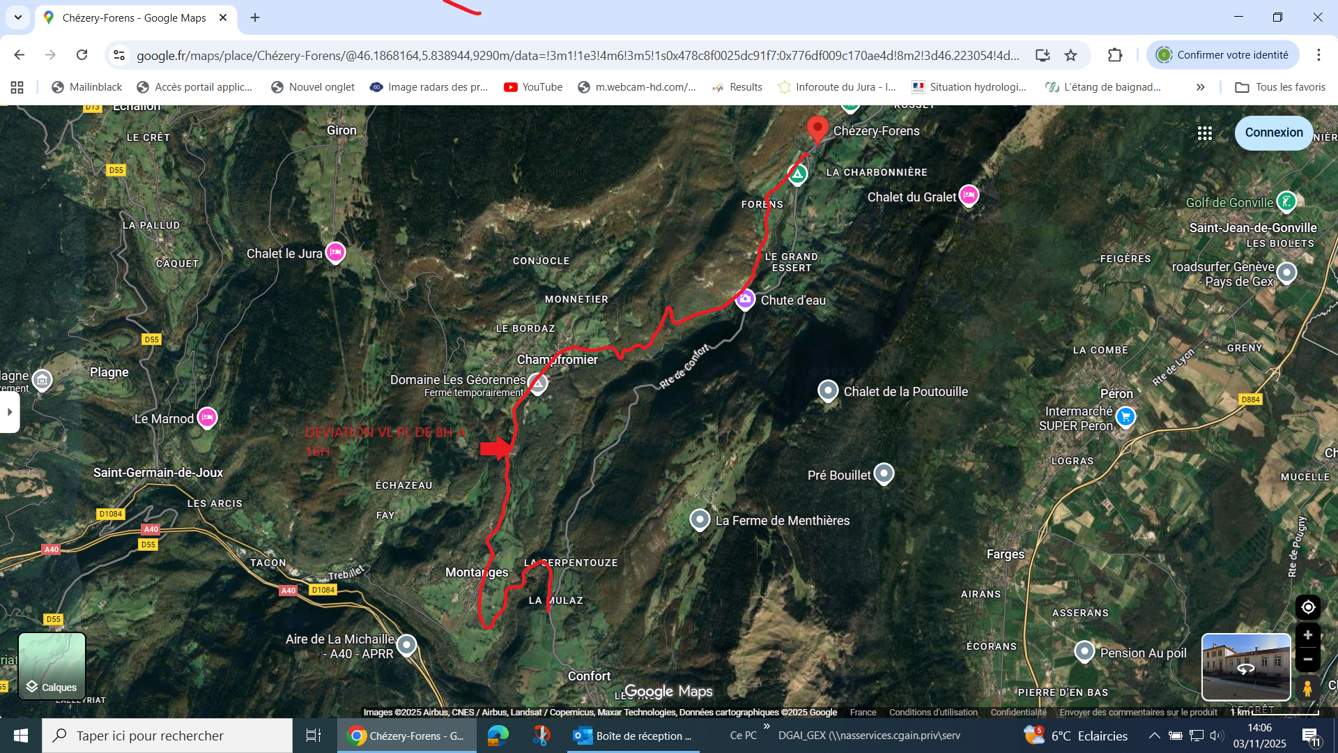1338x753 pixels.
Task: Click the Google apps grid icon
Action: pos(1204,133)
